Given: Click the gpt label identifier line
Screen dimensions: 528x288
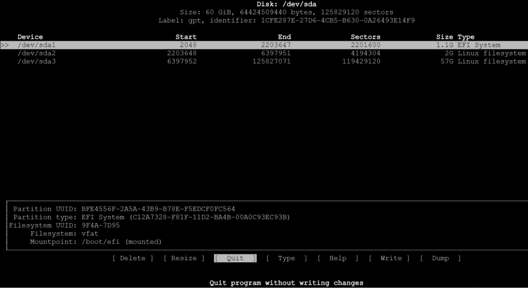Looking at the screenshot, I should (287, 20).
